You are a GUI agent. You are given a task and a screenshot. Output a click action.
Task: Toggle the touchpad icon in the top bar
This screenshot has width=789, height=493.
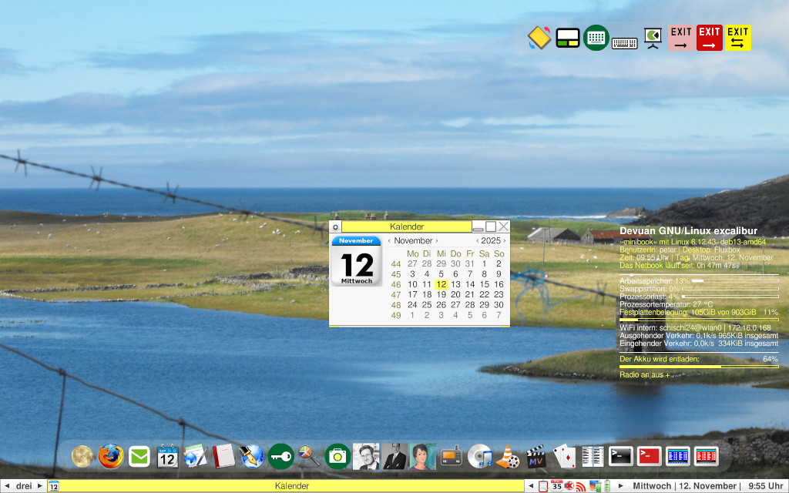pos(568,37)
